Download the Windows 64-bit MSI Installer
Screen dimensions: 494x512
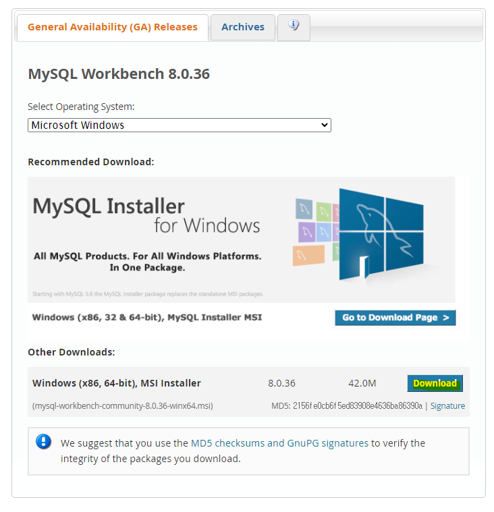tap(435, 383)
